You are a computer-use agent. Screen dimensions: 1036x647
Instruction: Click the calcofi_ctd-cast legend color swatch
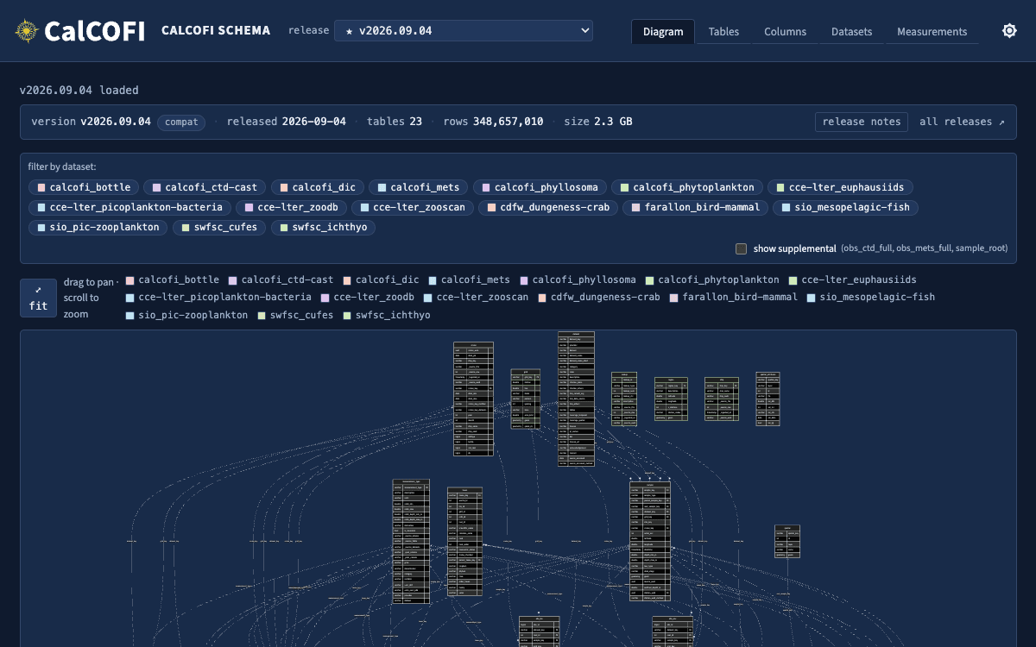tap(233, 280)
